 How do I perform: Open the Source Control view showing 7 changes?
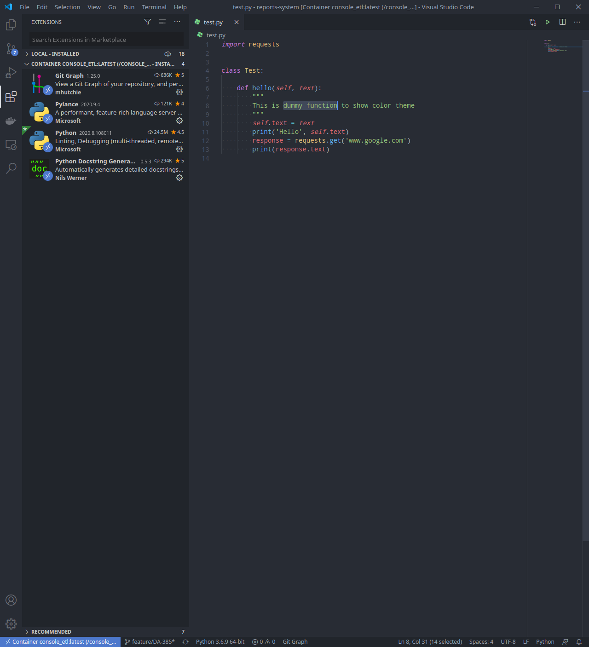(11, 49)
